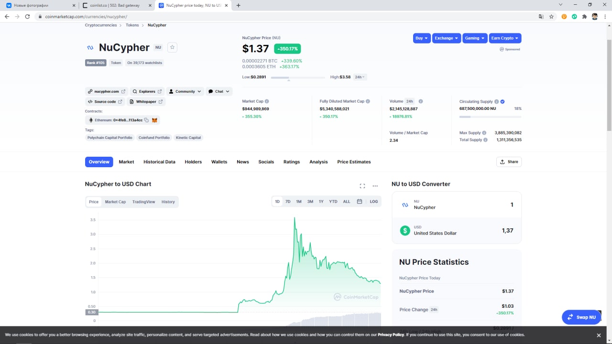The width and height of the screenshot is (612, 344).
Task: Click the circulating supply progress bar
Action: 490,117
